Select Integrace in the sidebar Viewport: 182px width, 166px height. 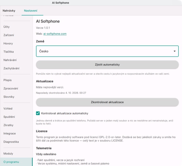click(9, 133)
